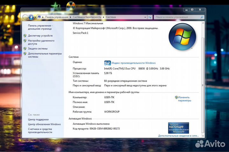Open 'Панель управления - домашняя страница'

point(40,27)
